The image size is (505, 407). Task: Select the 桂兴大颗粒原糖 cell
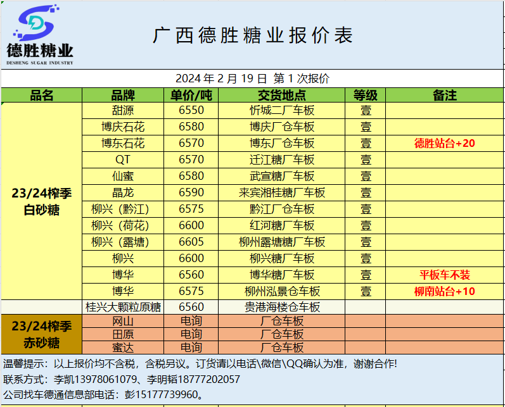[123, 307]
